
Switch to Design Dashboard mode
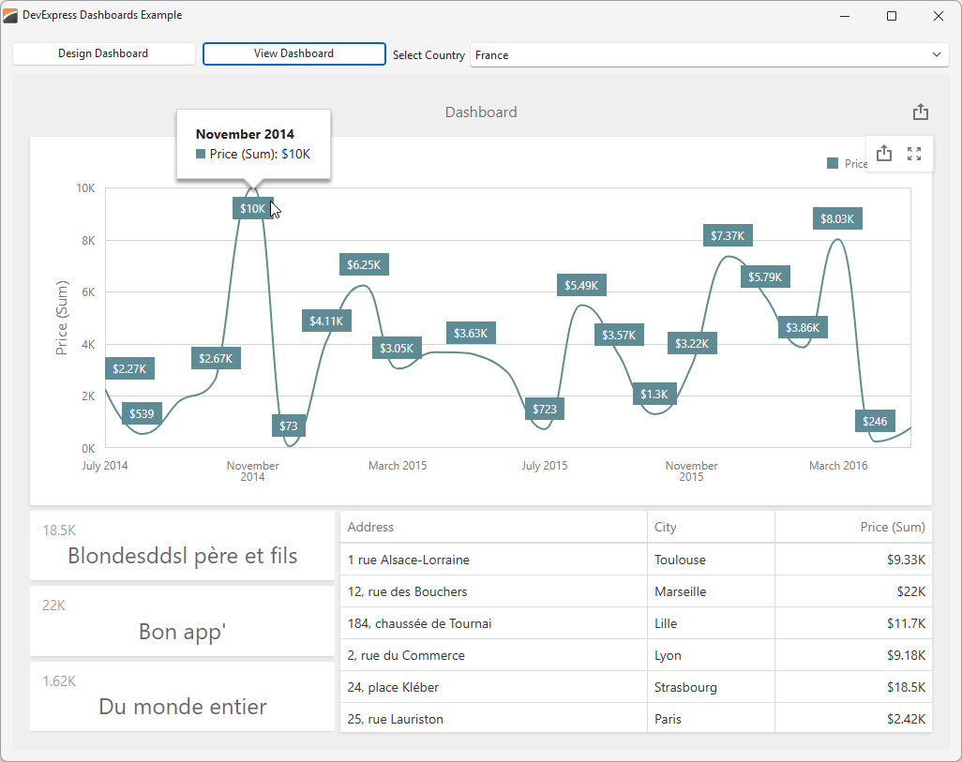pos(103,53)
